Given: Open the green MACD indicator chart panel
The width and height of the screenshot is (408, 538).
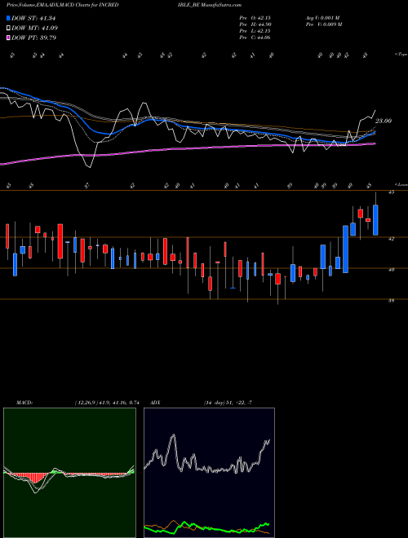Looking at the screenshot, I should (x=69, y=473).
